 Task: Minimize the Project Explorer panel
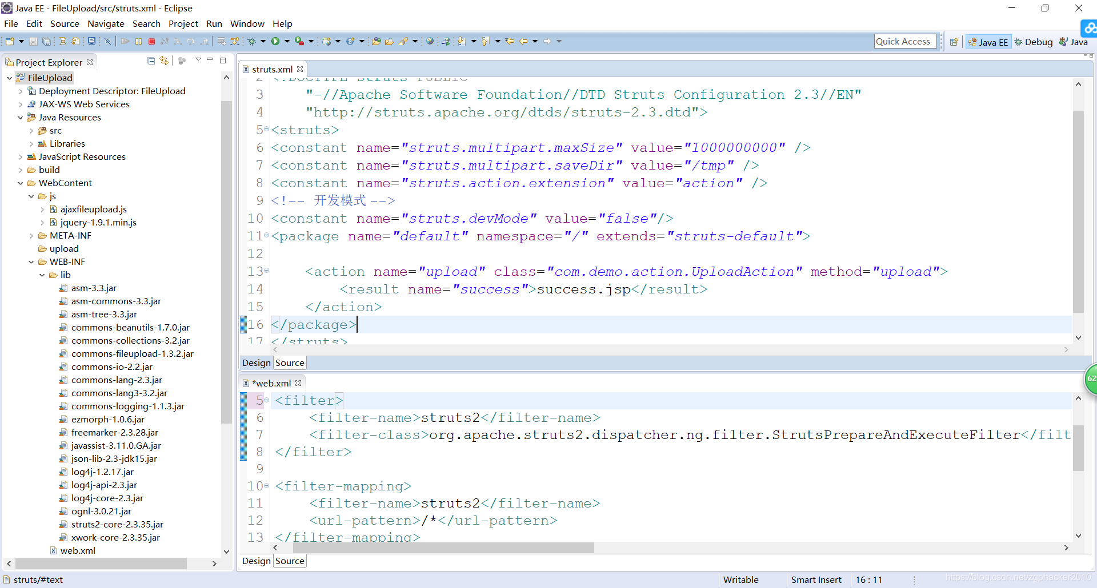coord(210,59)
